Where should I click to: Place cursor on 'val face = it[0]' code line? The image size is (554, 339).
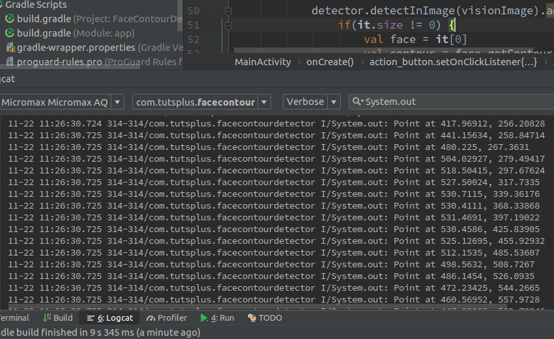[x=415, y=39]
